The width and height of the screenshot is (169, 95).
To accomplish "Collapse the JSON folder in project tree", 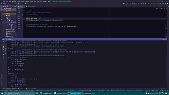I will coord(8,21).
